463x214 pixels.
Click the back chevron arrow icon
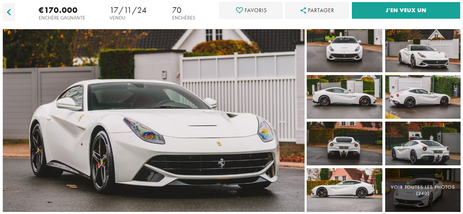[9, 13]
